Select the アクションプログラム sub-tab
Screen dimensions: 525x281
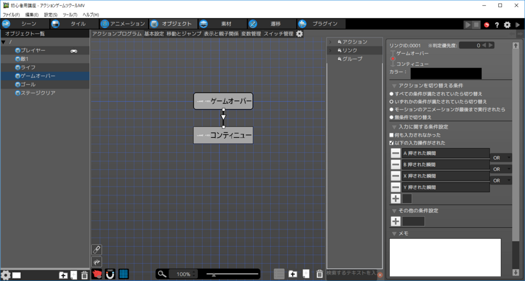[x=117, y=34]
